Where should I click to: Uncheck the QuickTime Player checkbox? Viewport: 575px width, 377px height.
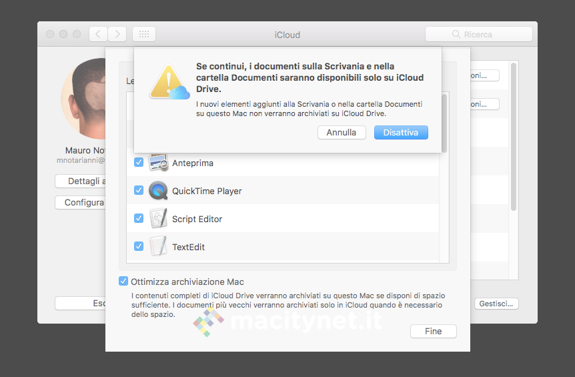[139, 190]
